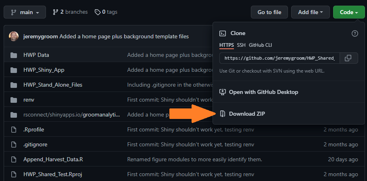
Task: Click folder icon next to HWP_Stand_Alone_Files
Action: (14, 85)
